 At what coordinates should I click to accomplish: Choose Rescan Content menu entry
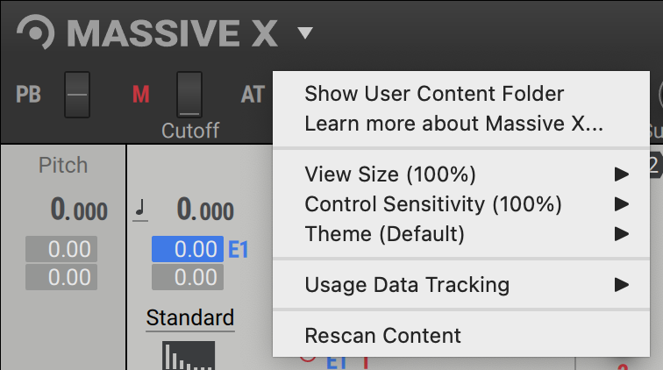pyautogui.click(x=382, y=335)
